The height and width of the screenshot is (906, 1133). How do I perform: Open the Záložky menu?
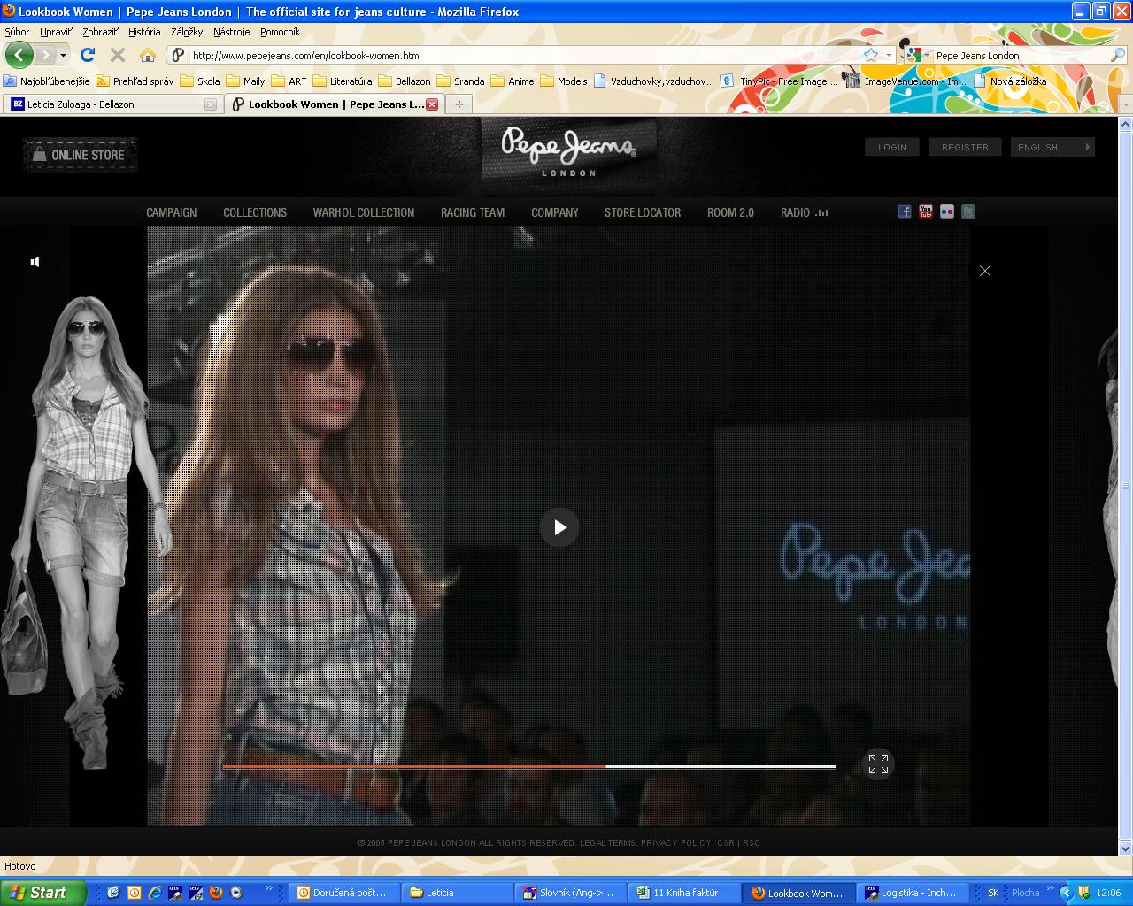(x=187, y=32)
